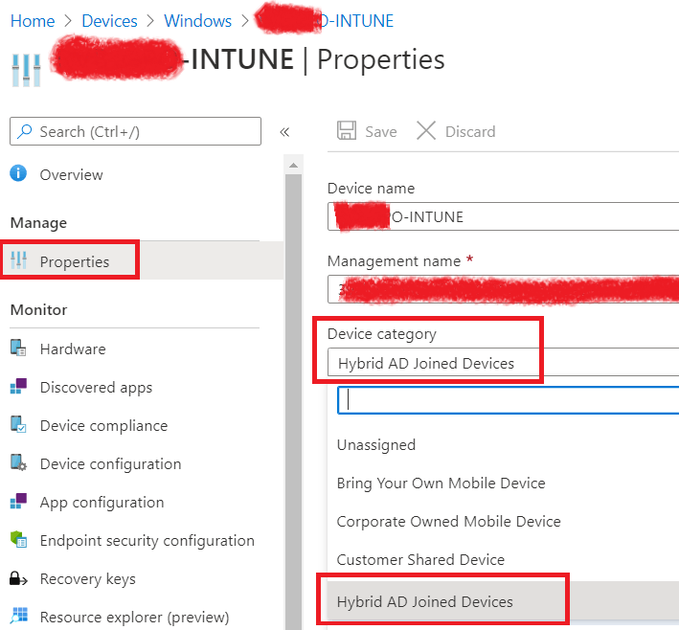Viewport: 679px width, 630px height.
Task: Click the magnifier icon in the search box
Action: pos(25,131)
